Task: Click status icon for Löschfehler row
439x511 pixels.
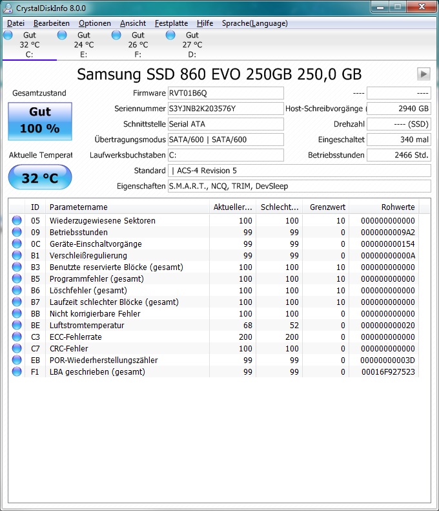Action: click(17, 290)
